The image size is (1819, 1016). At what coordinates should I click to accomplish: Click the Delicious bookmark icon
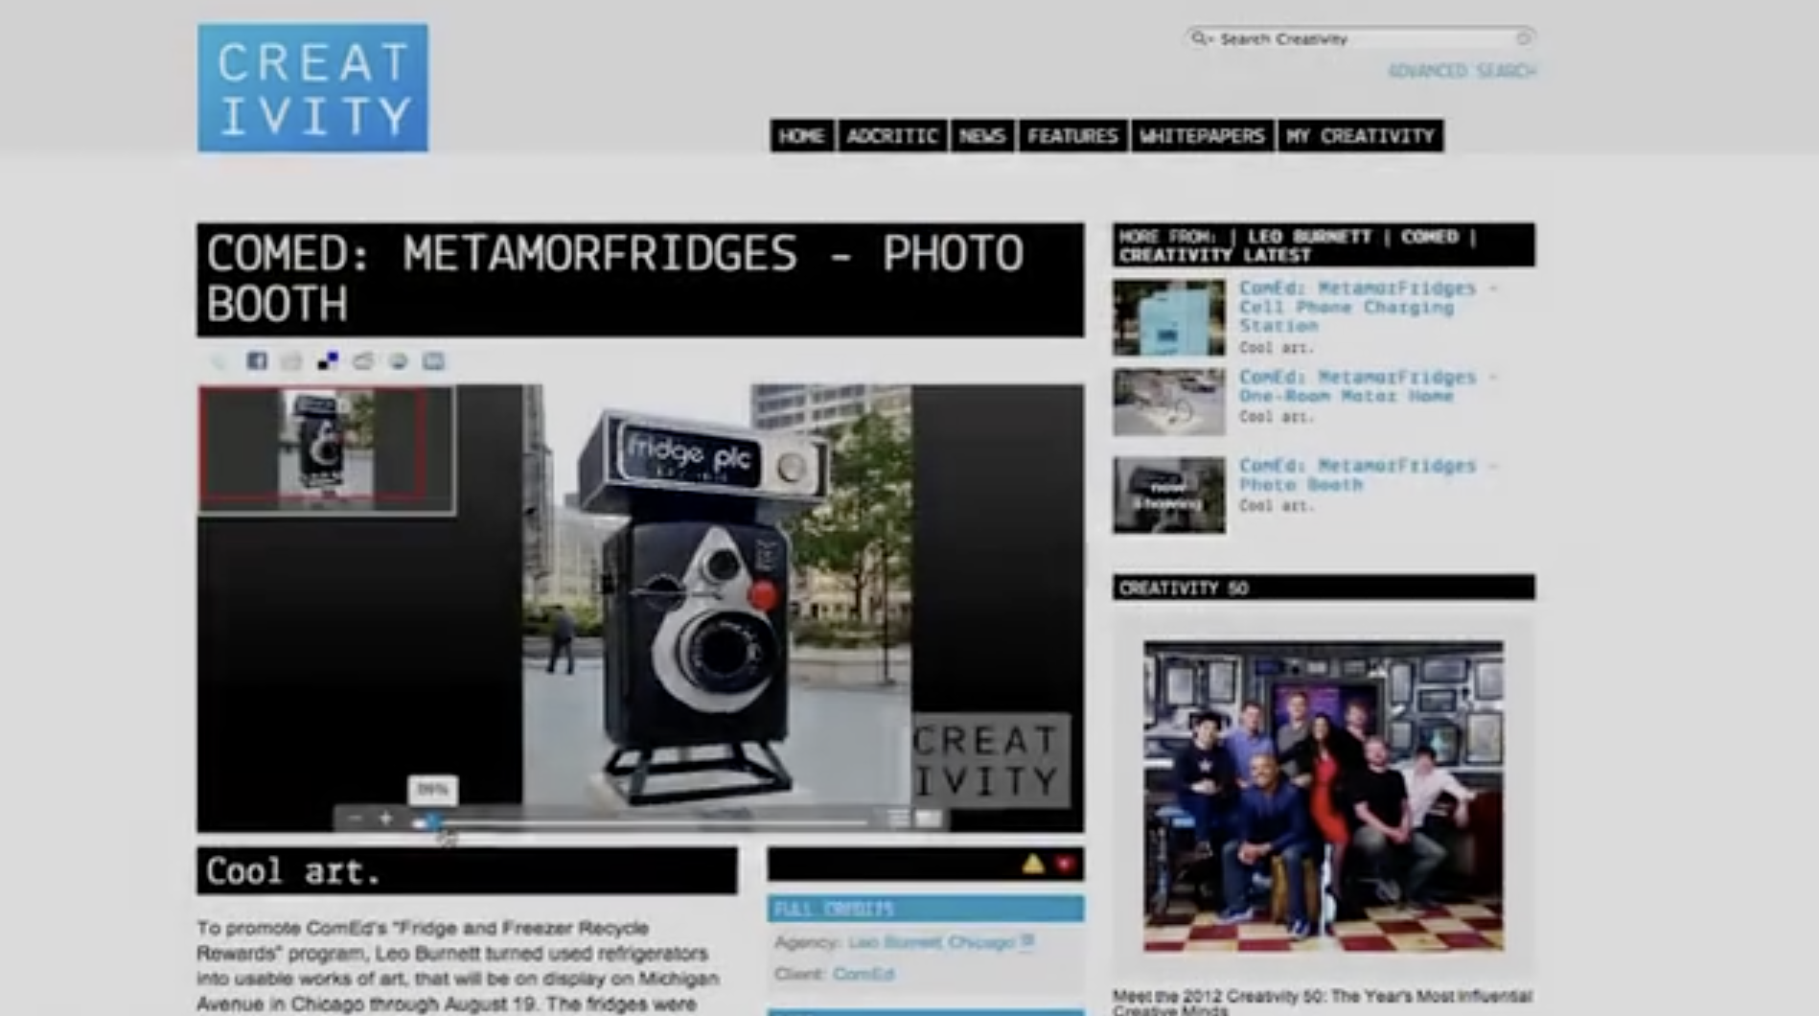(327, 361)
